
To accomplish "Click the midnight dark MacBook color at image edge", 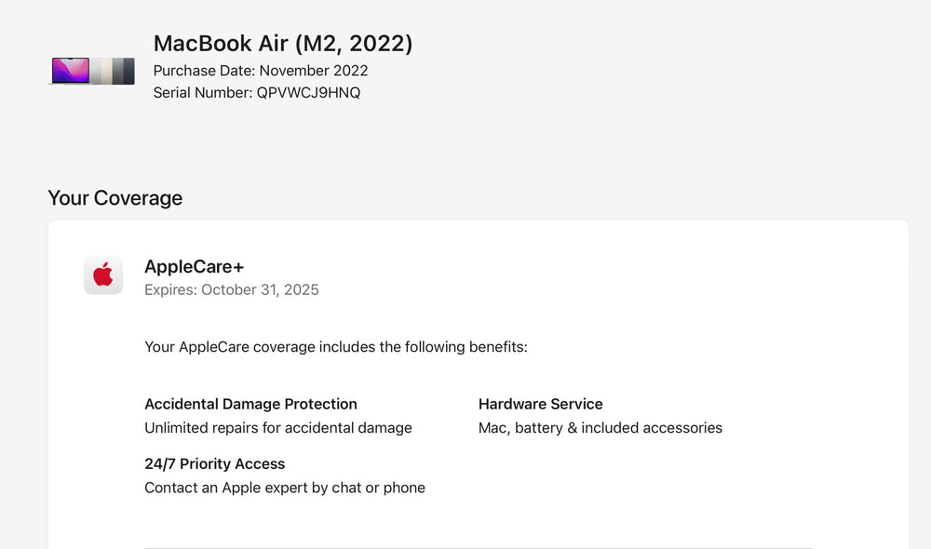I will click(x=128, y=71).
